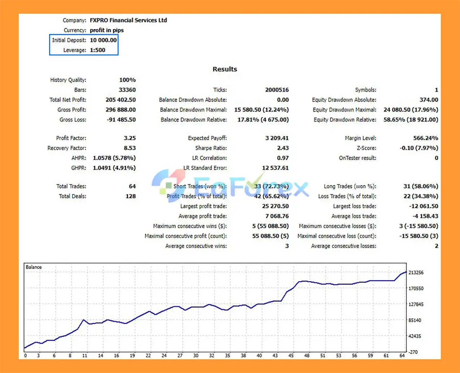
Task: Click the EaForex watermark logo icon
Action: tap(169, 185)
